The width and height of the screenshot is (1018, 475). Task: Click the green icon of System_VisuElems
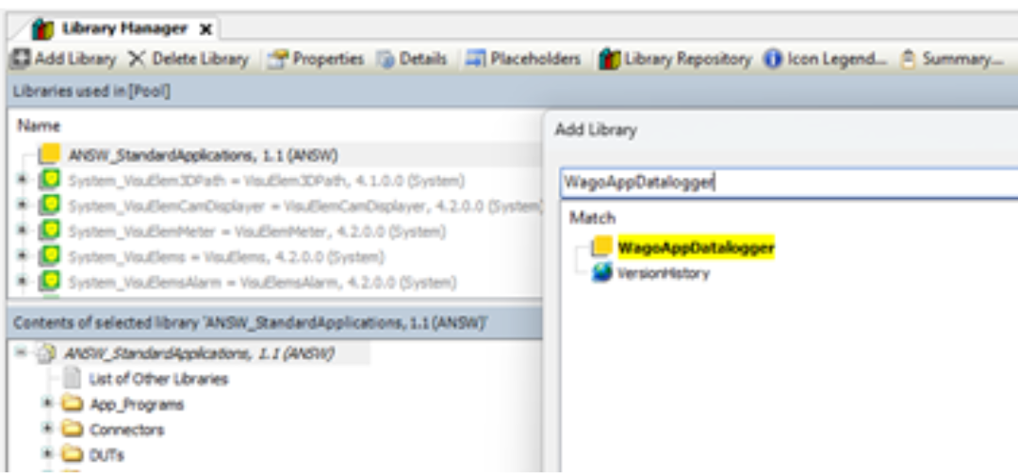click(49, 256)
